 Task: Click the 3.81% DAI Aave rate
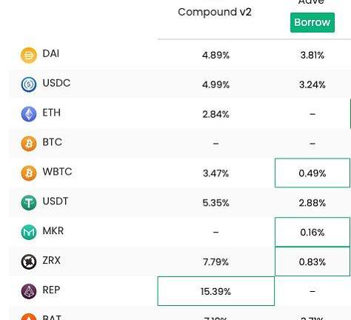pyautogui.click(x=312, y=56)
